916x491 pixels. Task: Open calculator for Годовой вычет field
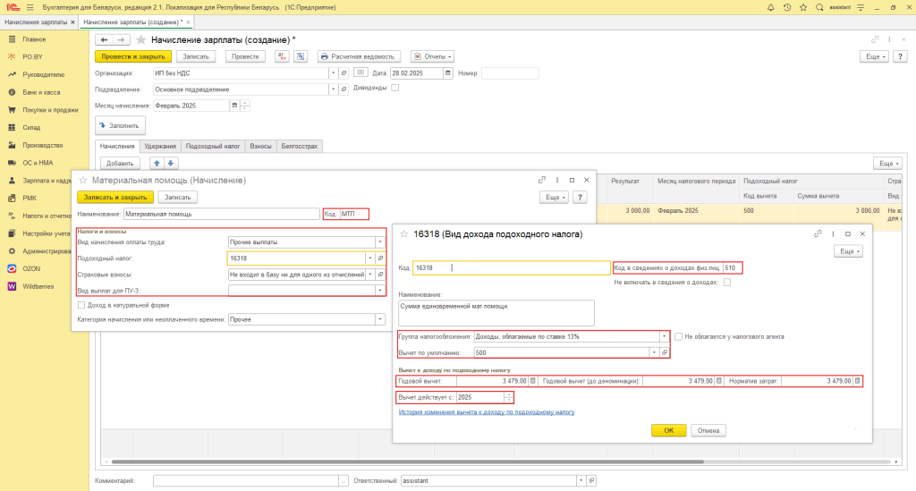point(533,381)
